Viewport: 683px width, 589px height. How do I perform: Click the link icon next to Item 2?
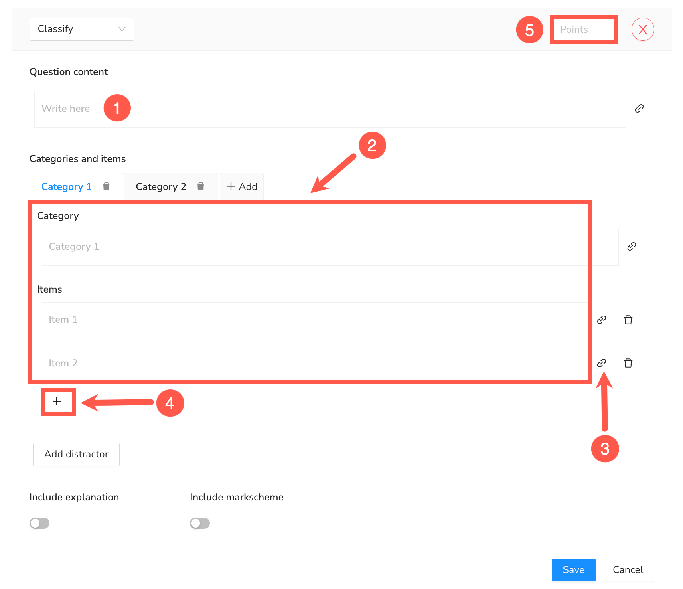(602, 363)
